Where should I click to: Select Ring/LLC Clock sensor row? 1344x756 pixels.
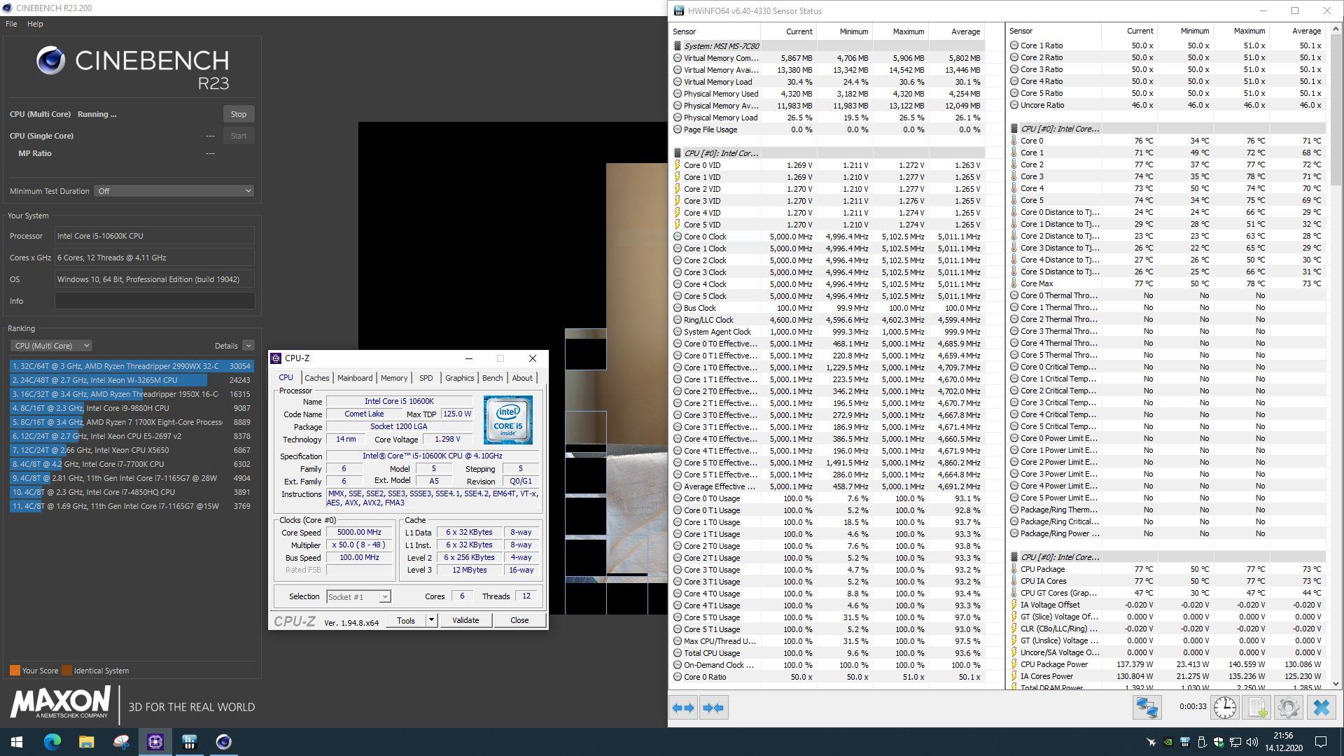coord(827,320)
